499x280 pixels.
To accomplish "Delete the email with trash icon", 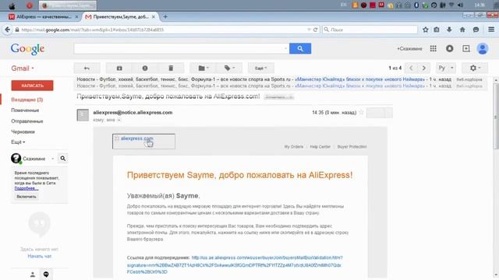I will click(171, 68).
